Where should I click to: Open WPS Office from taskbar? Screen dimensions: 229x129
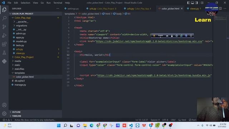click(144, 125)
